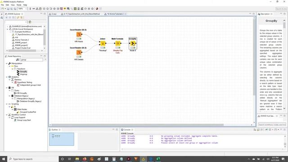288x162 pixels.
Task: Open the Node menu
Action: (19, 5)
